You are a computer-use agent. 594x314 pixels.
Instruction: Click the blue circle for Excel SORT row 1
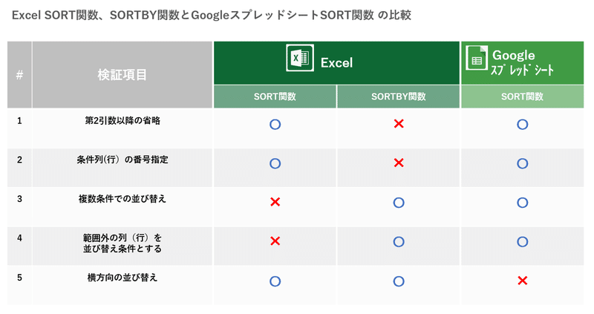tap(275, 124)
